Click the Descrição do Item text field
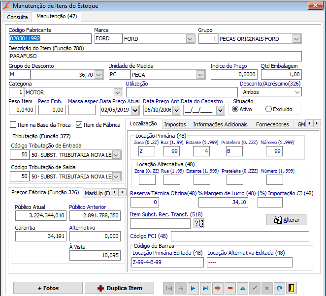 [155, 57]
